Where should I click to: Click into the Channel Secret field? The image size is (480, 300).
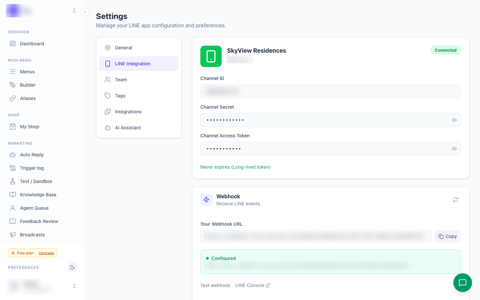point(331,120)
